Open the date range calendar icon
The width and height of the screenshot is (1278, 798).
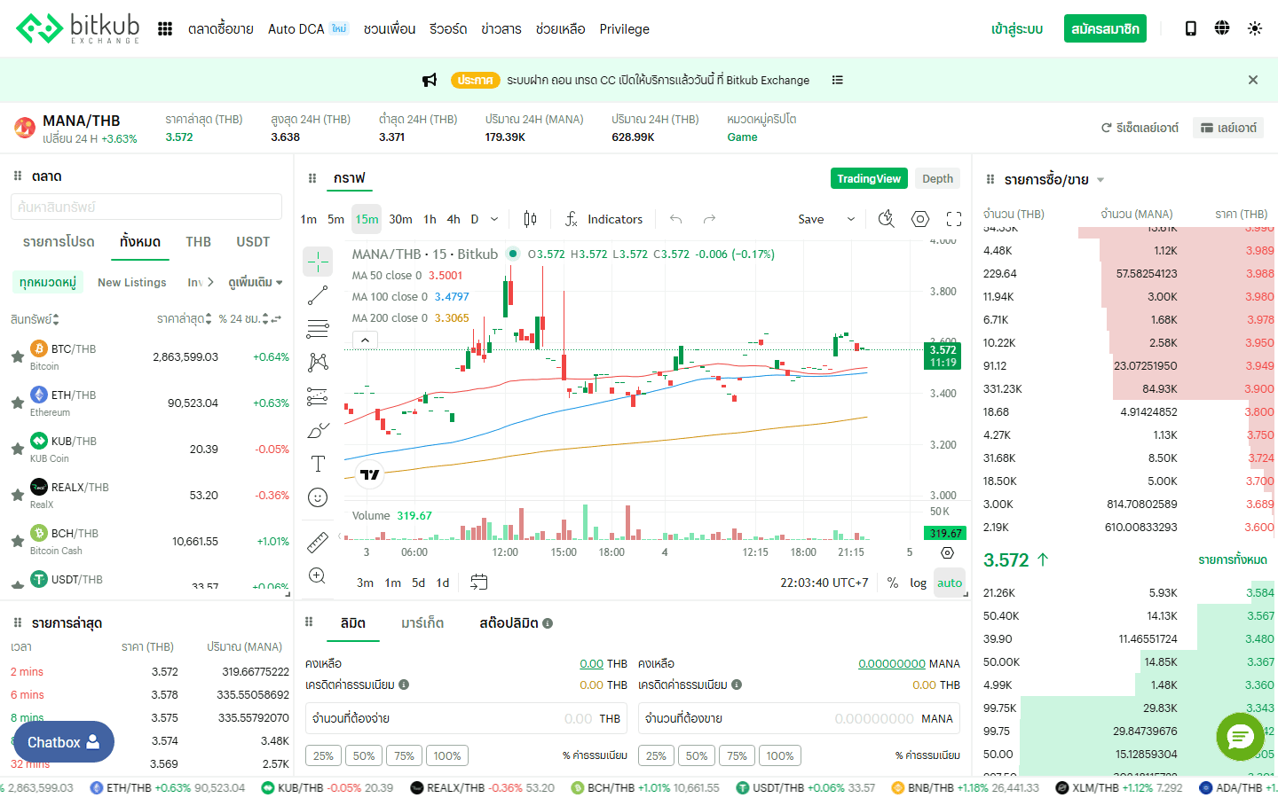point(478,583)
